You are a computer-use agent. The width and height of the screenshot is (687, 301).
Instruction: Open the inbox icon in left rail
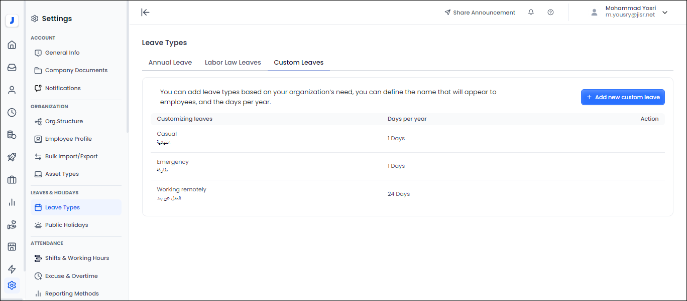[x=12, y=68]
